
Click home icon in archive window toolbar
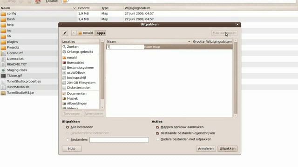coord(38,1)
